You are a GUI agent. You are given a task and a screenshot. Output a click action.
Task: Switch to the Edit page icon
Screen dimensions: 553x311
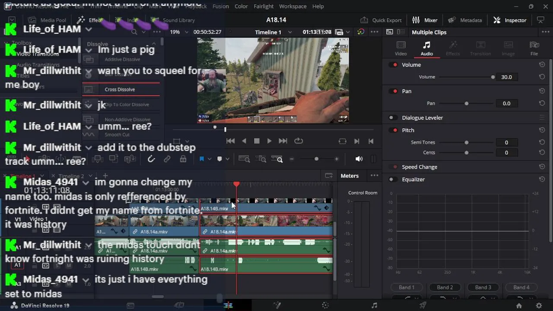tap(228, 305)
